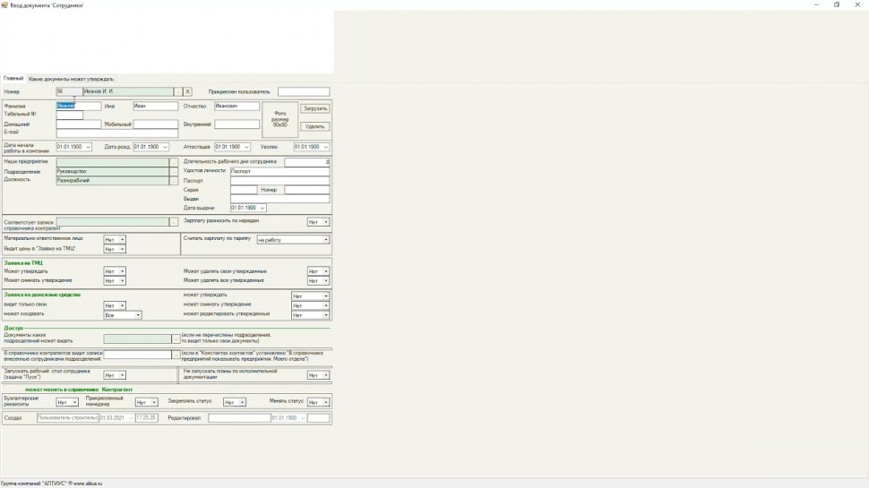Expand the Аттестация date dropdown
The width and height of the screenshot is (869, 488).
pyautogui.click(x=246, y=147)
